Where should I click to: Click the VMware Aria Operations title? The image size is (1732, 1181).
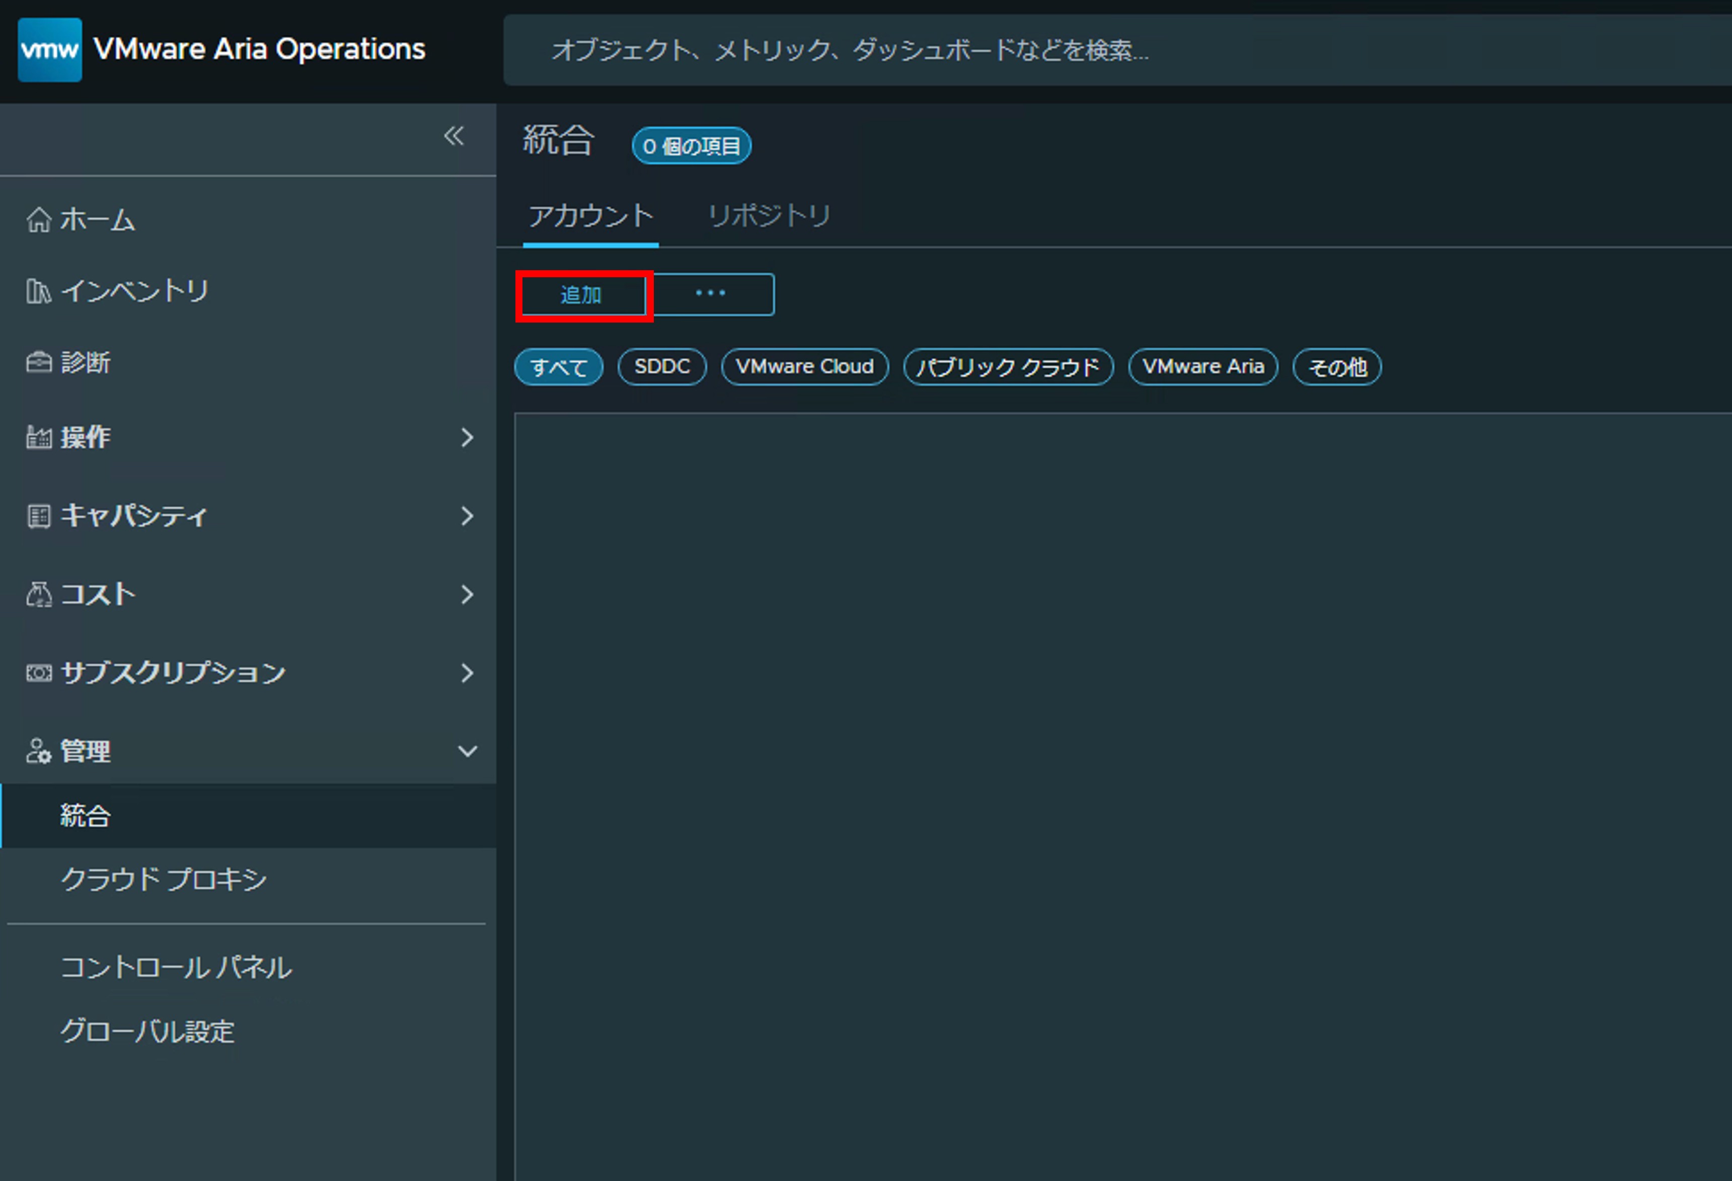click(259, 49)
